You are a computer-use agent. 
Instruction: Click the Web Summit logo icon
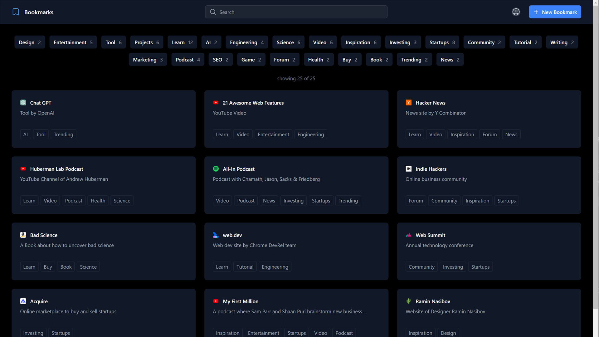click(409, 235)
